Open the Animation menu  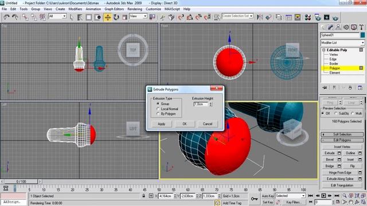pyautogui.click(x=93, y=9)
